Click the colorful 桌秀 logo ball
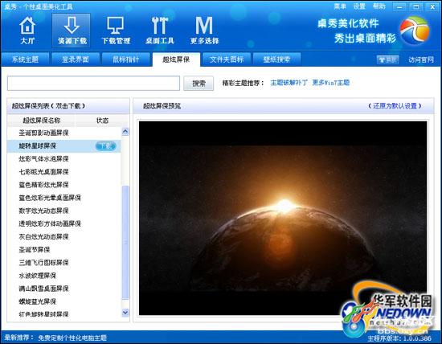 tap(415, 31)
